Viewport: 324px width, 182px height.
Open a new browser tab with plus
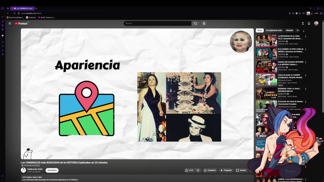coord(36,8)
